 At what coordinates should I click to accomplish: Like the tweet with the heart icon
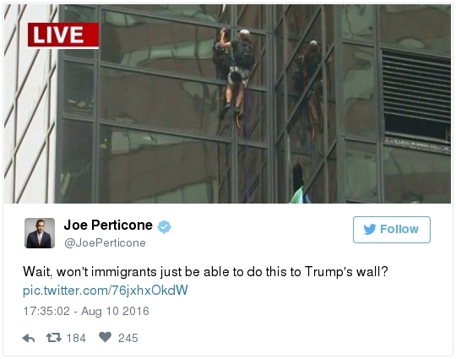point(105,337)
